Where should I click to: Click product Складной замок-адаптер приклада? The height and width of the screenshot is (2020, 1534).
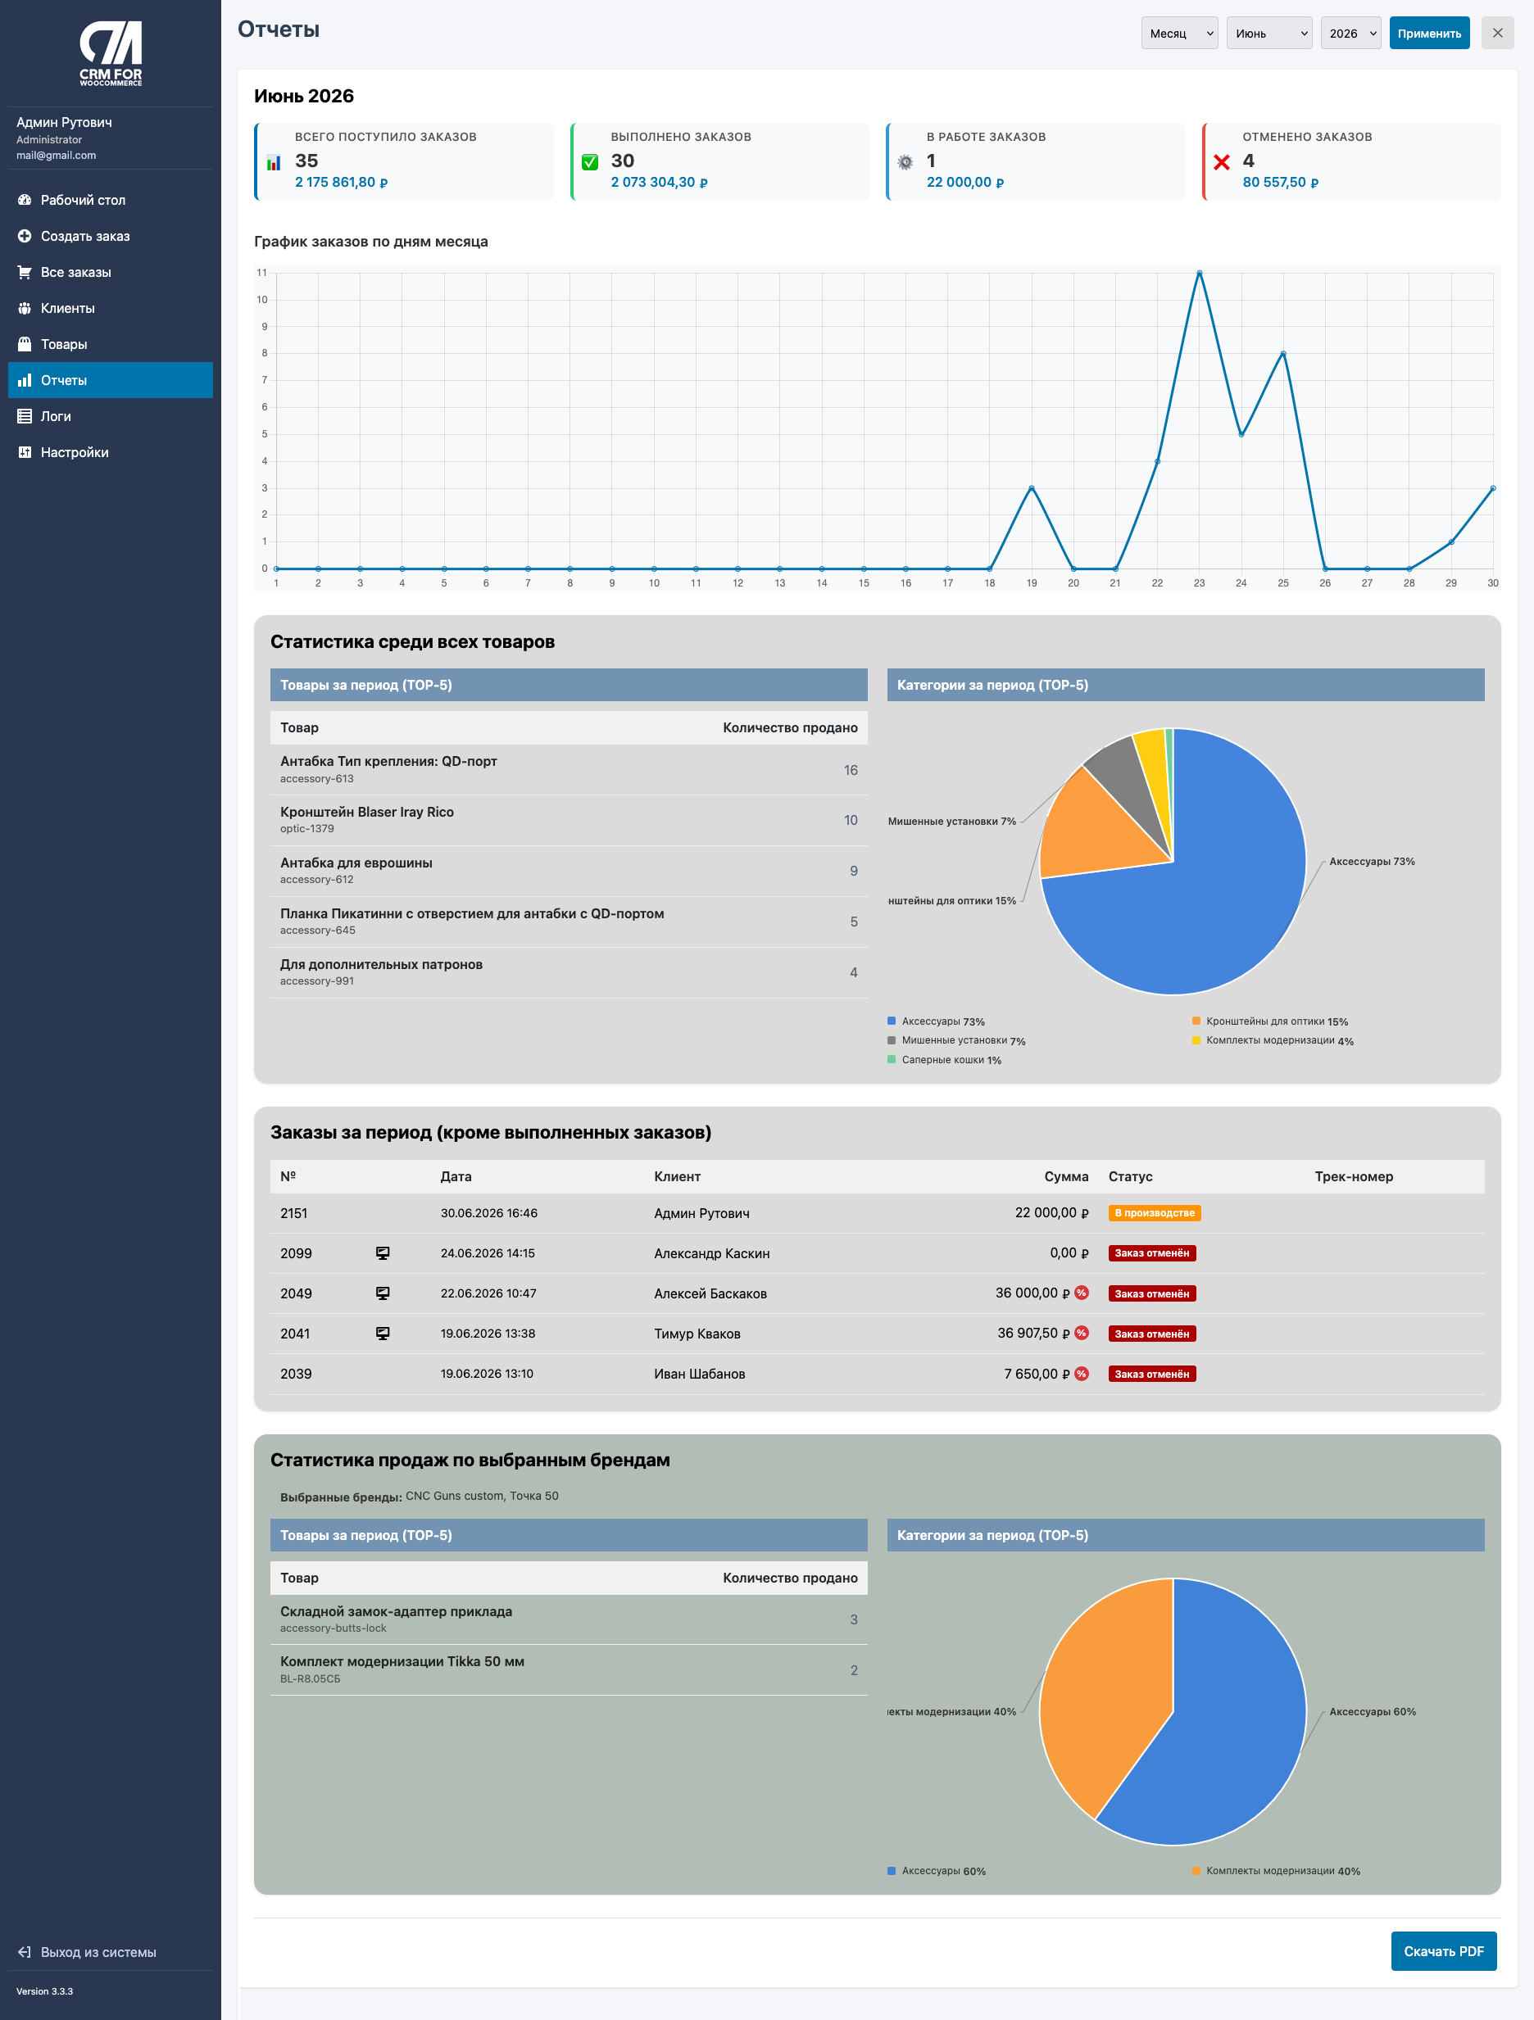click(x=396, y=1611)
